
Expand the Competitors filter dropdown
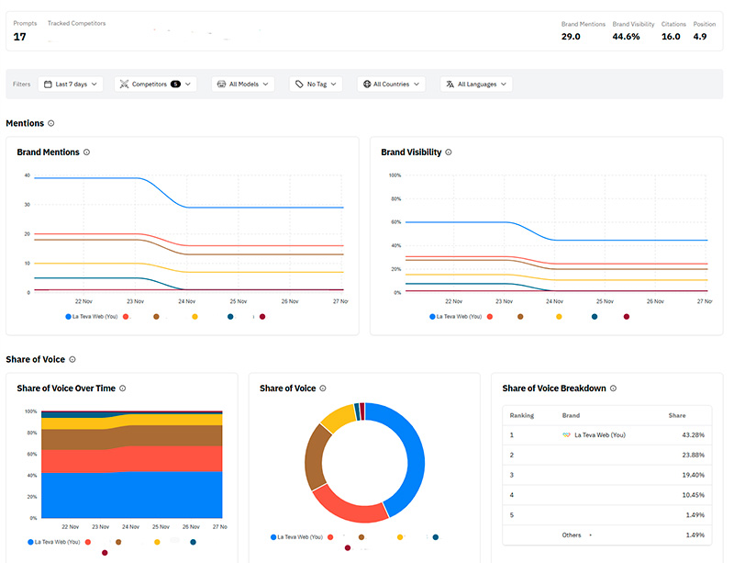coord(155,84)
